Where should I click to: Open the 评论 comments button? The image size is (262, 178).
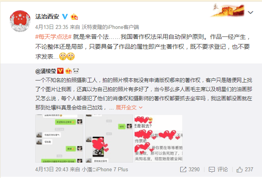coord(218,170)
